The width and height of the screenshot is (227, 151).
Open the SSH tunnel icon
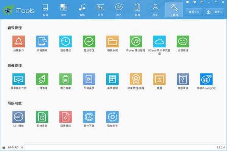pyautogui.click(x=19, y=117)
